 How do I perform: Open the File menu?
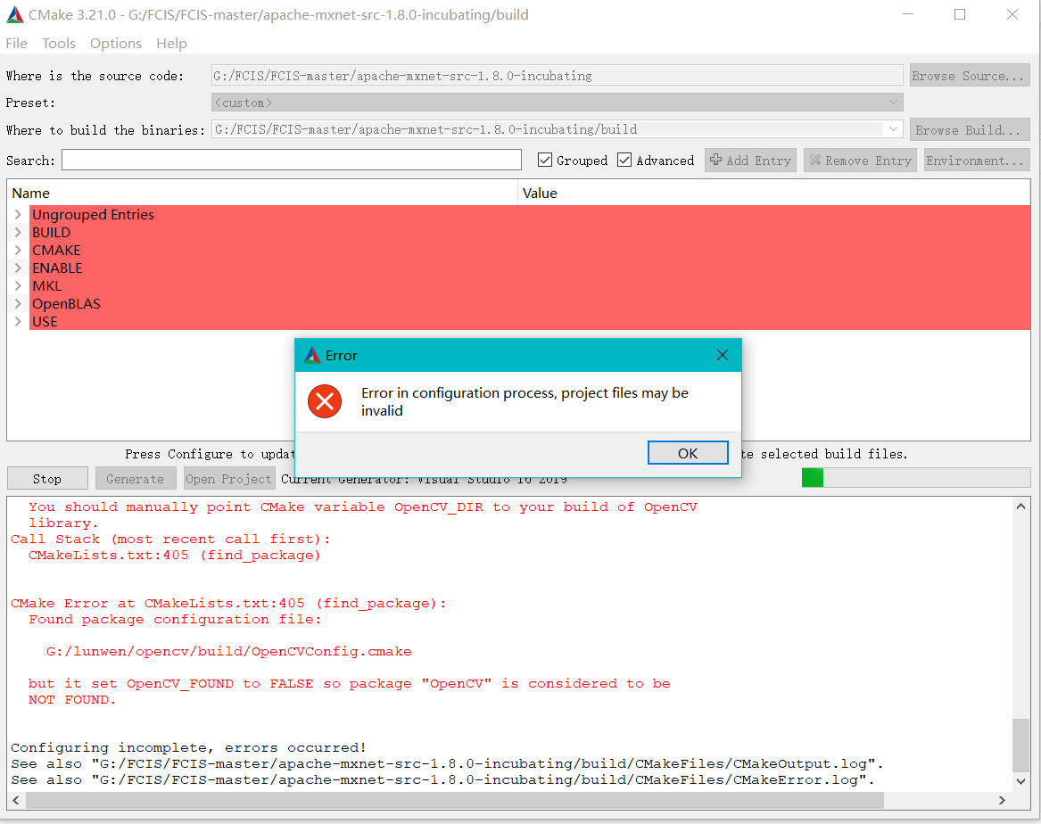[x=17, y=43]
